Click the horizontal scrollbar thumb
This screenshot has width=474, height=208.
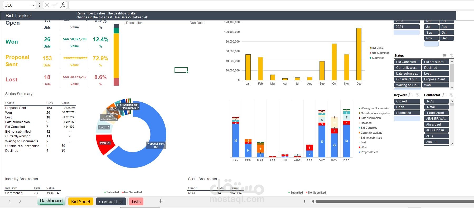[395, 201]
